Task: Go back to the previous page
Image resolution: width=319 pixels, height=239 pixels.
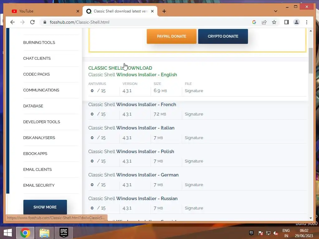Action: 12,22
